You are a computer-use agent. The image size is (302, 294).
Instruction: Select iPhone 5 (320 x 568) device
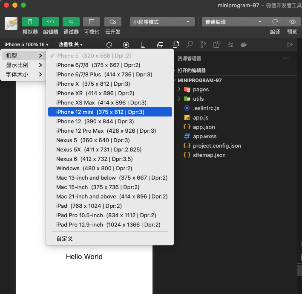coord(110,56)
